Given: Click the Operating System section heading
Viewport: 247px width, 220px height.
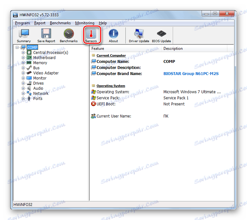Looking at the screenshot, I should (x=111, y=86).
